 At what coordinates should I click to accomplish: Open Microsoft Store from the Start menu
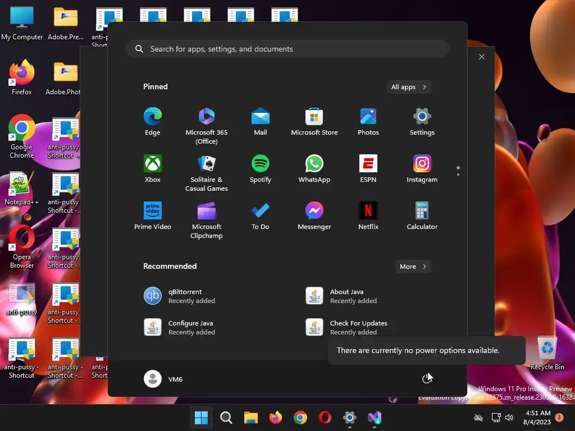click(x=314, y=122)
